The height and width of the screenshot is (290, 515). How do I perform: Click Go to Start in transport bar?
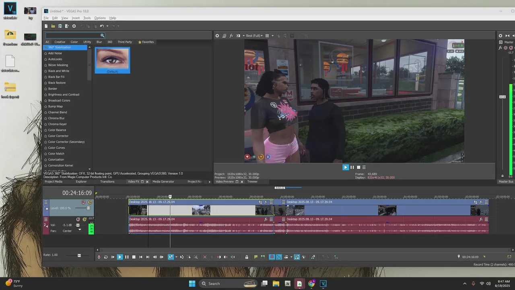point(141,257)
